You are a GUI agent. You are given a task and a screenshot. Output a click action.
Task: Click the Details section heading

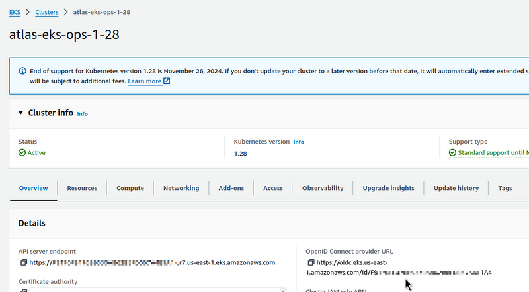32,223
